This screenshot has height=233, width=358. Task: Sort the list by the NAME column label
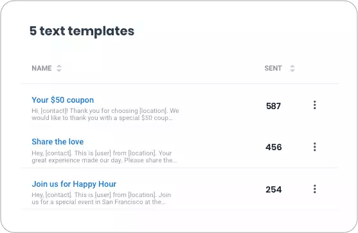pyautogui.click(x=42, y=68)
